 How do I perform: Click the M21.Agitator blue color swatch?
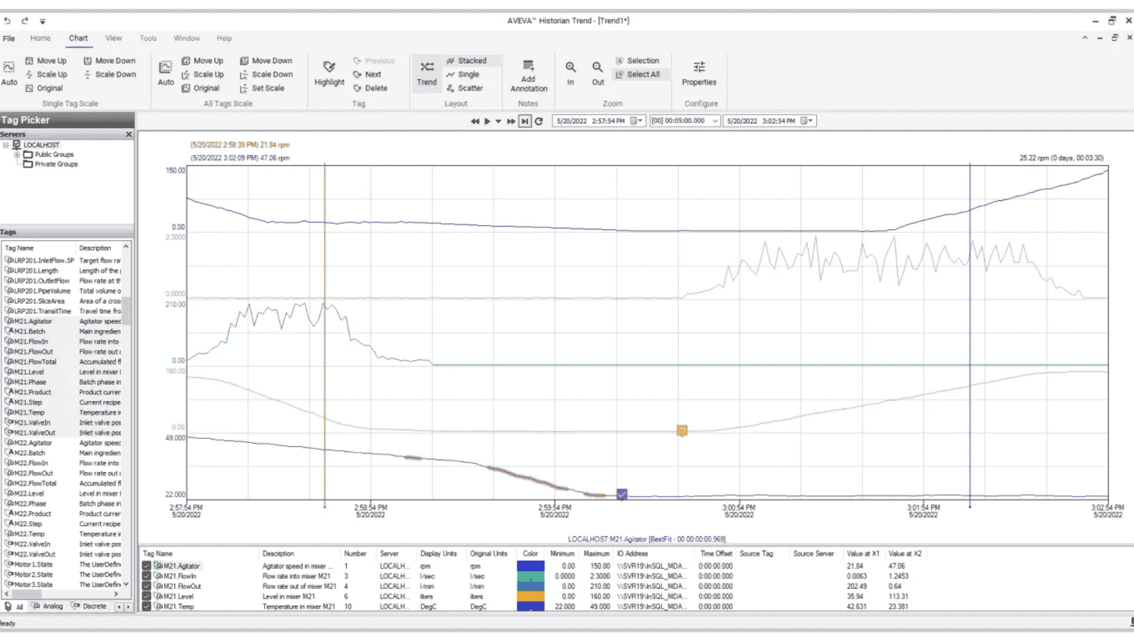pos(530,566)
